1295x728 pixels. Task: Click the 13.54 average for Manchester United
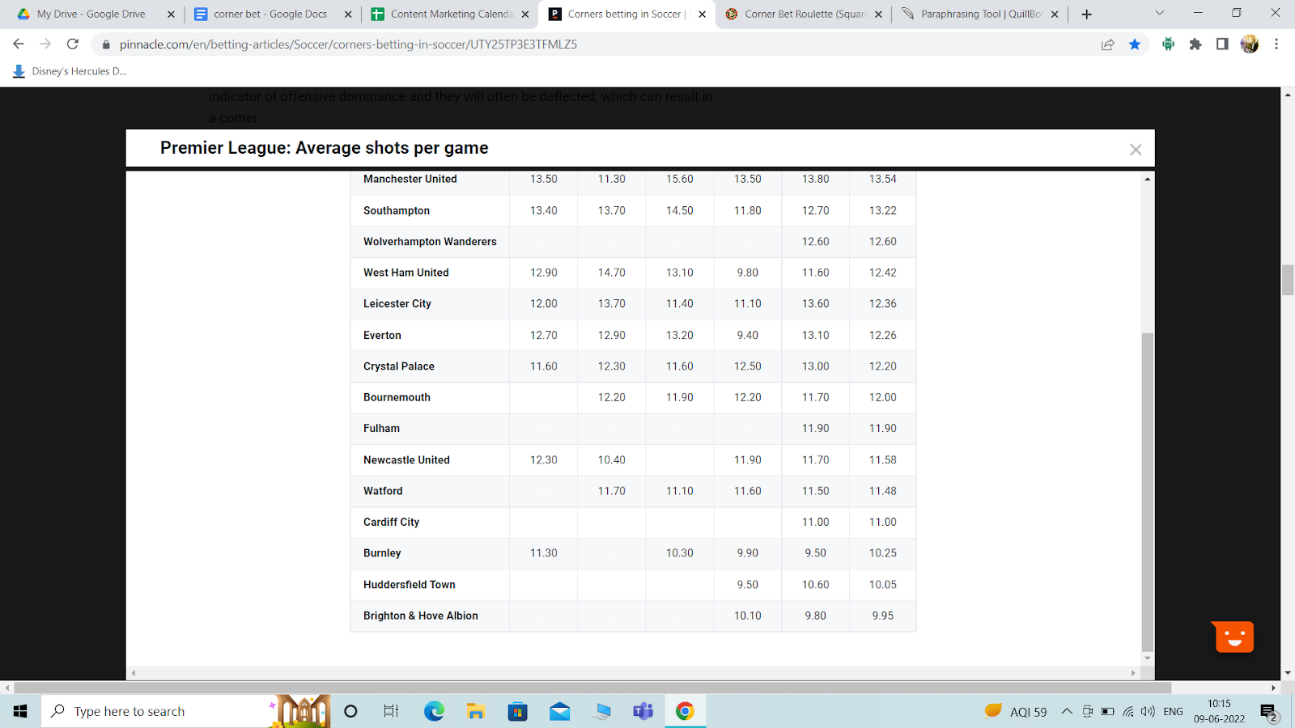pos(883,179)
